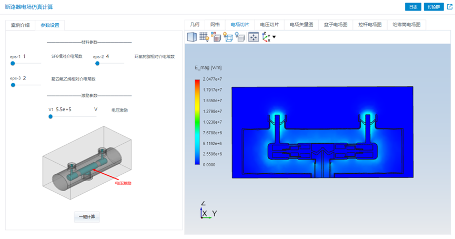Open the axis orientation dropdown arrow
This screenshot has width=455, height=239.
click(274, 37)
